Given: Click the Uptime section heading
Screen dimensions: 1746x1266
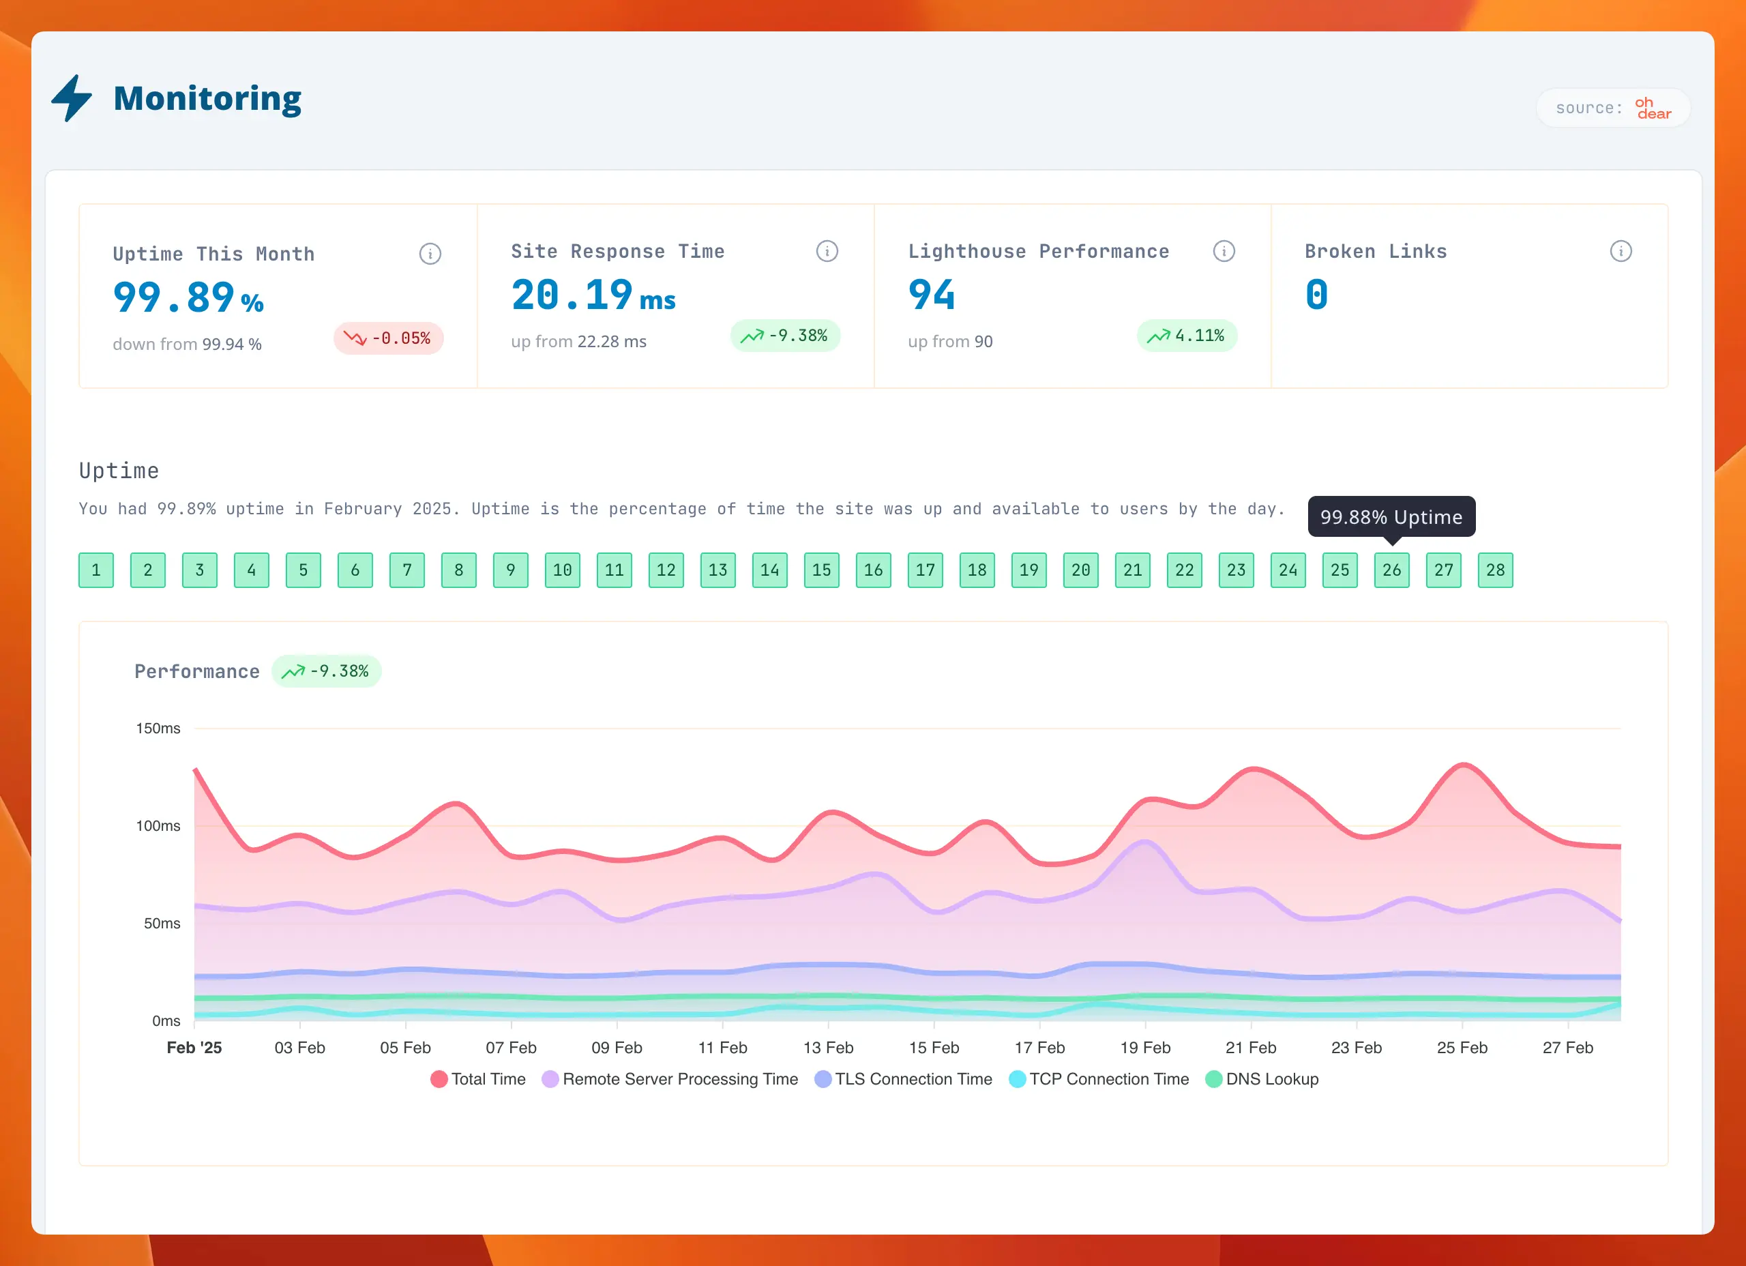Looking at the screenshot, I should (x=119, y=471).
